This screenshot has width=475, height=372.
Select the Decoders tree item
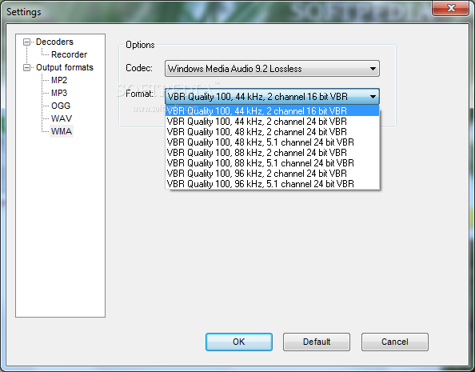54,42
